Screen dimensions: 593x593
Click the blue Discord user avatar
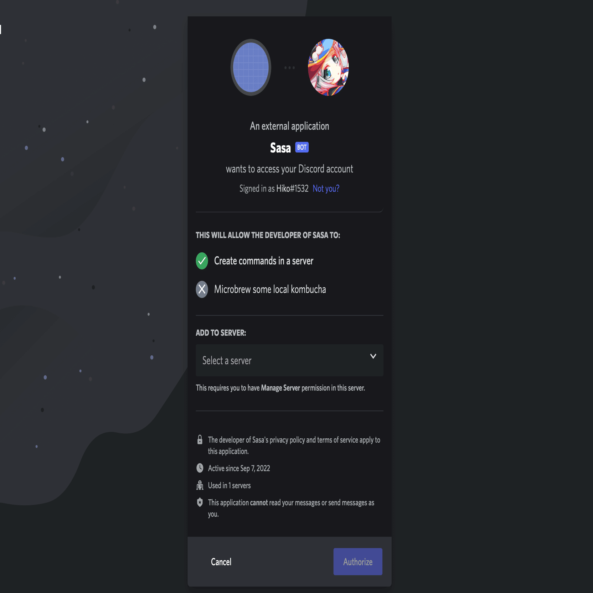coord(251,67)
